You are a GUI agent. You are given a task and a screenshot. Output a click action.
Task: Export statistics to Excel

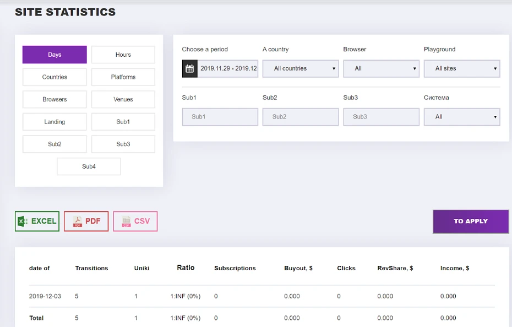tap(37, 221)
